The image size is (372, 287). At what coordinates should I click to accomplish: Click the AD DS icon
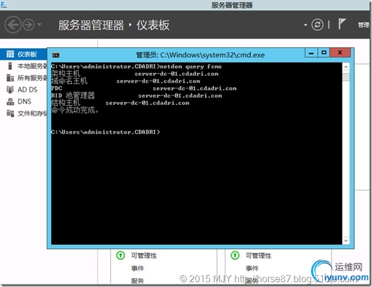pyautogui.click(x=10, y=90)
